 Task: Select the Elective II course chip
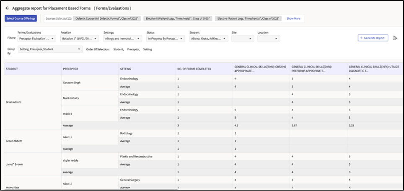click(178, 18)
